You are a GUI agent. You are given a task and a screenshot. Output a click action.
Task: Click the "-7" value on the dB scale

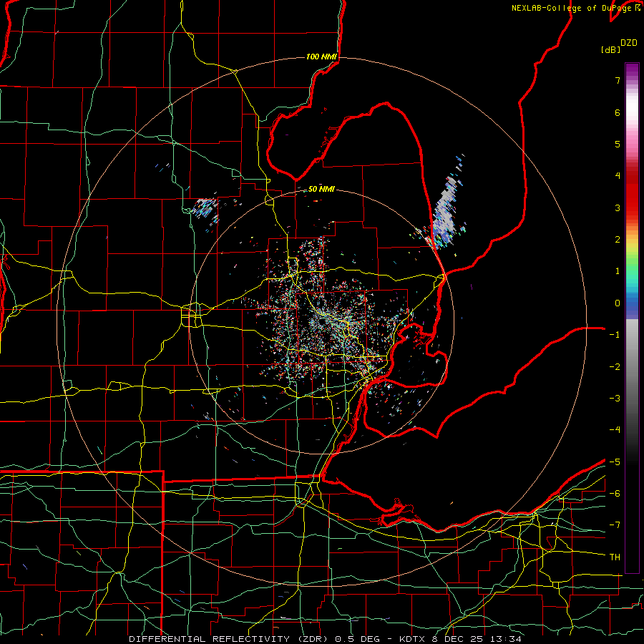click(615, 525)
